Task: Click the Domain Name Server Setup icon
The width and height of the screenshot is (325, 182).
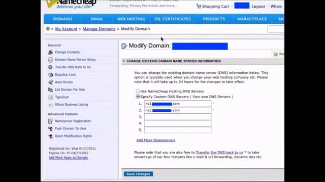Action: pos(50,60)
